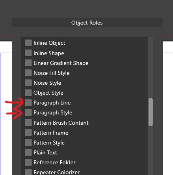This screenshot has height=175, width=173.
Task: Toggle the Pattern Frame checkbox
Action: (x=28, y=133)
